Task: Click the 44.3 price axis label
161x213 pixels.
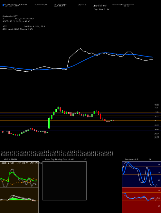Action: tap(156, 108)
